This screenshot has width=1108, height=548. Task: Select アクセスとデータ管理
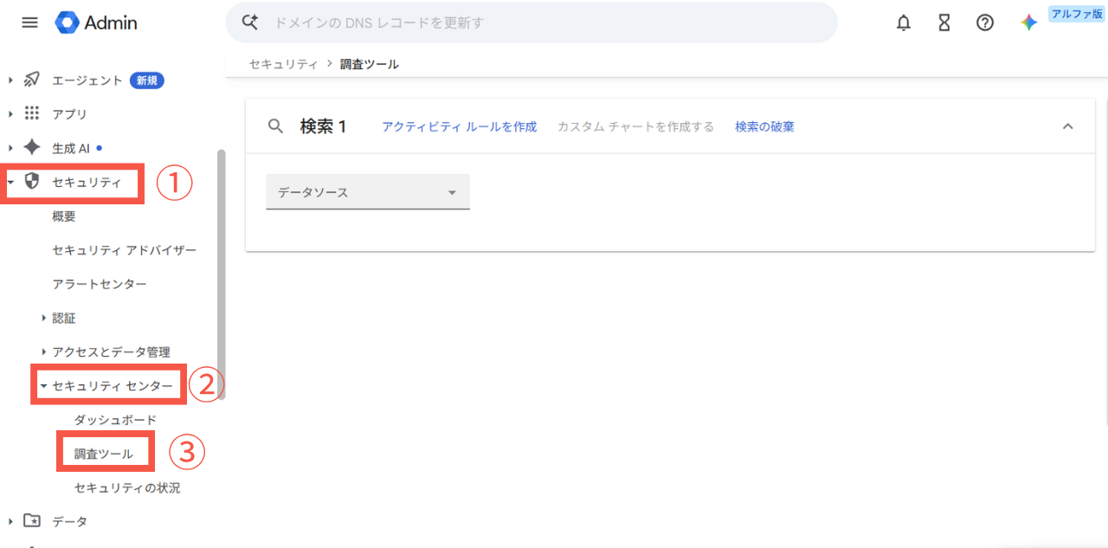pyautogui.click(x=111, y=351)
